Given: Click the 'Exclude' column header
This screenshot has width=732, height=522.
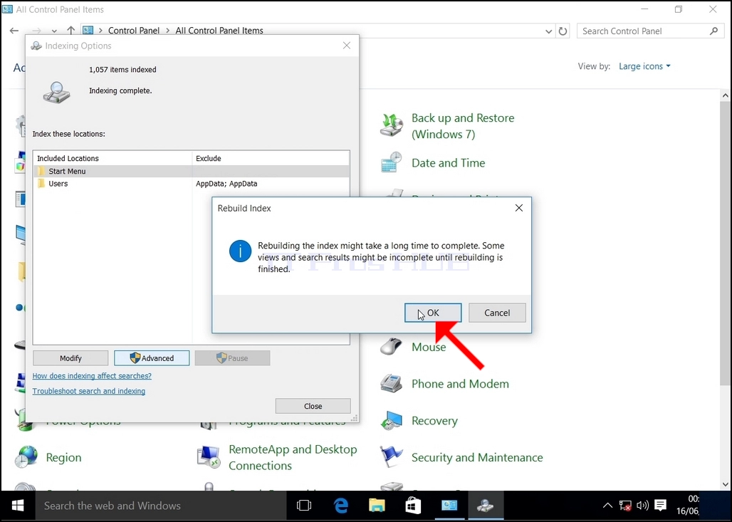Looking at the screenshot, I should (x=271, y=158).
